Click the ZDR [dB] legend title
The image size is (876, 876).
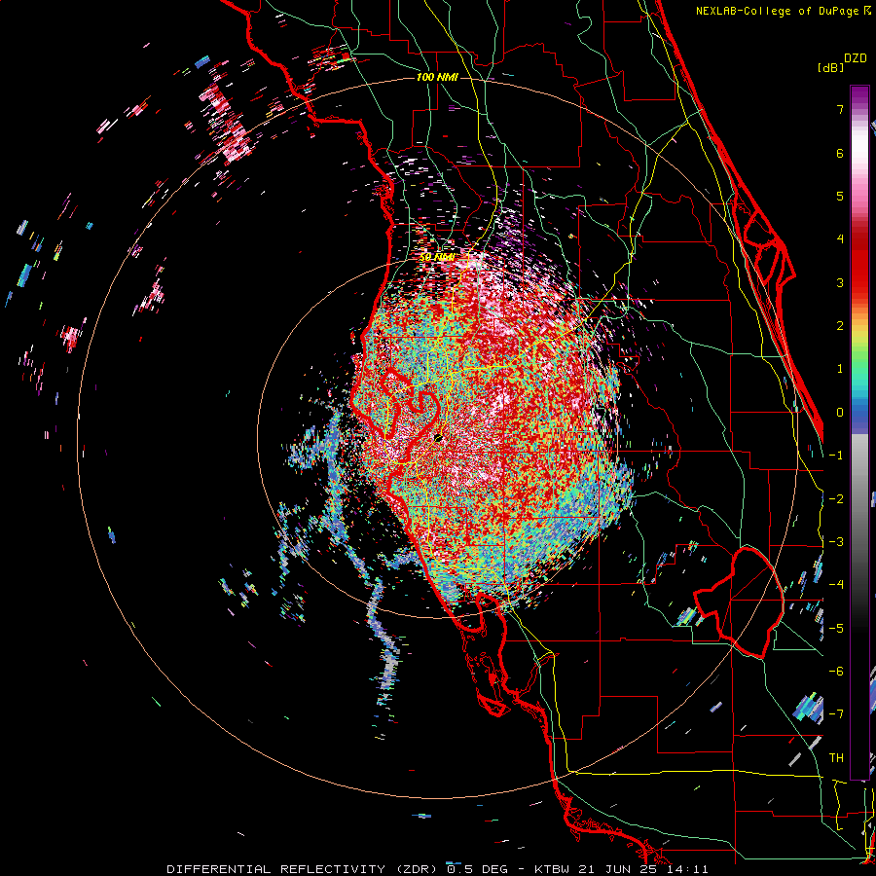click(x=843, y=62)
